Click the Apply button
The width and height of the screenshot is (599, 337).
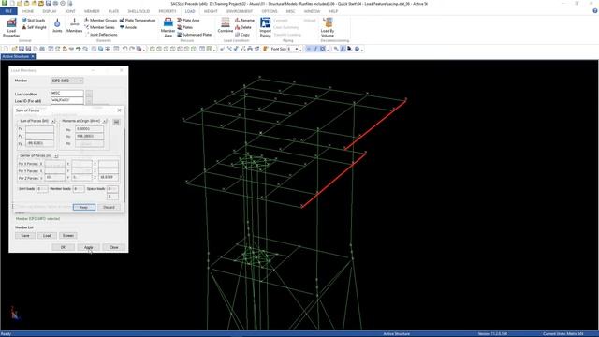(x=89, y=247)
